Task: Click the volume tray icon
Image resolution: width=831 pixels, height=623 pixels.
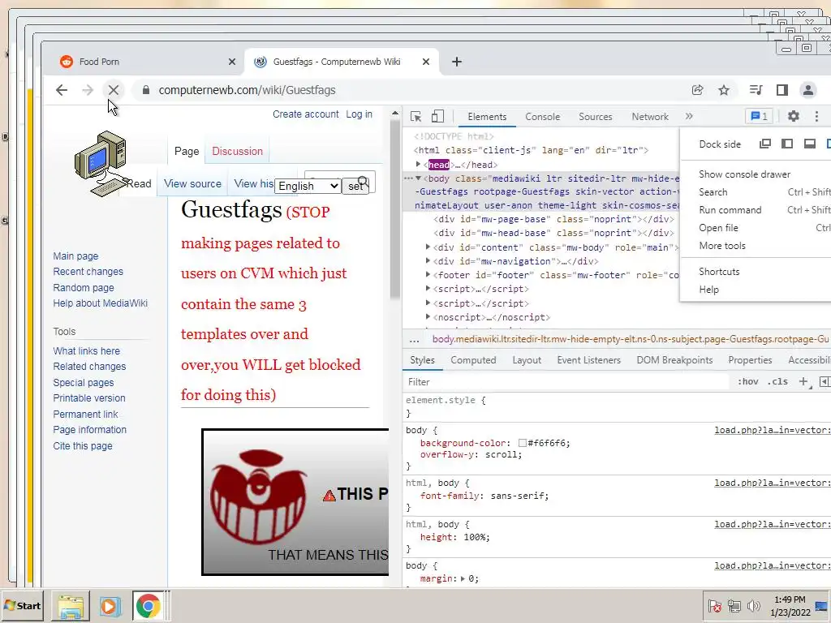Action: click(753, 605)
